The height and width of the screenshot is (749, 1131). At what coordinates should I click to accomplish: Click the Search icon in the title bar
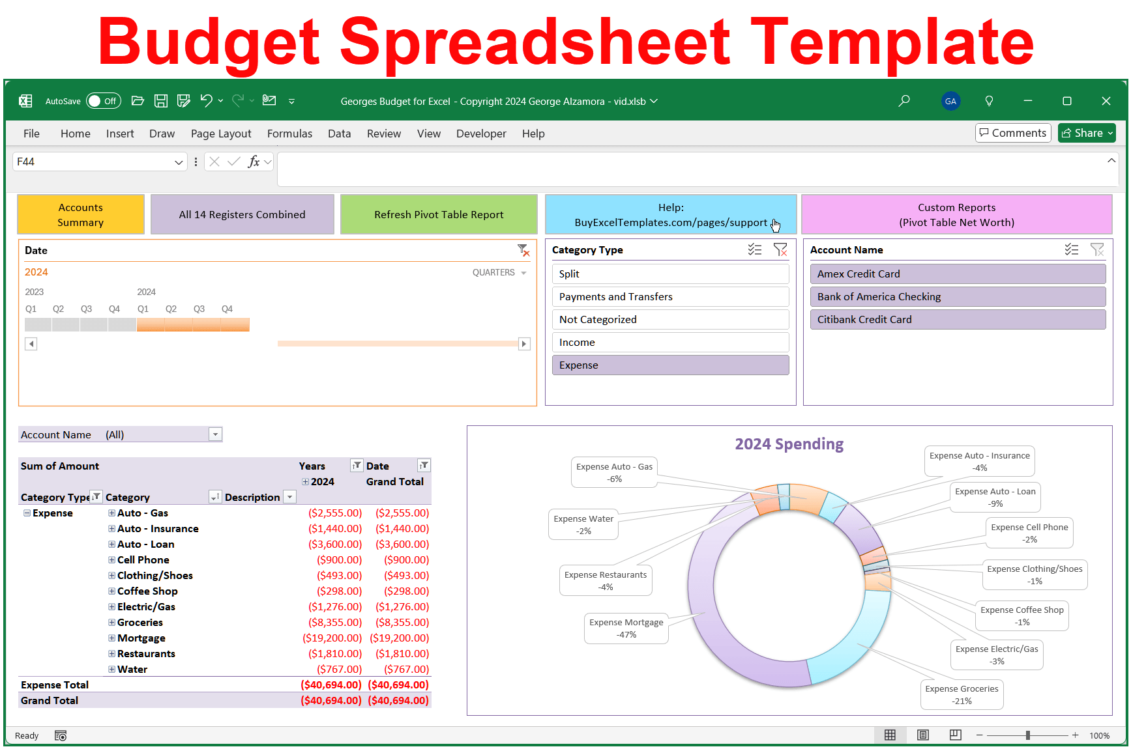[x=904, y=100]
